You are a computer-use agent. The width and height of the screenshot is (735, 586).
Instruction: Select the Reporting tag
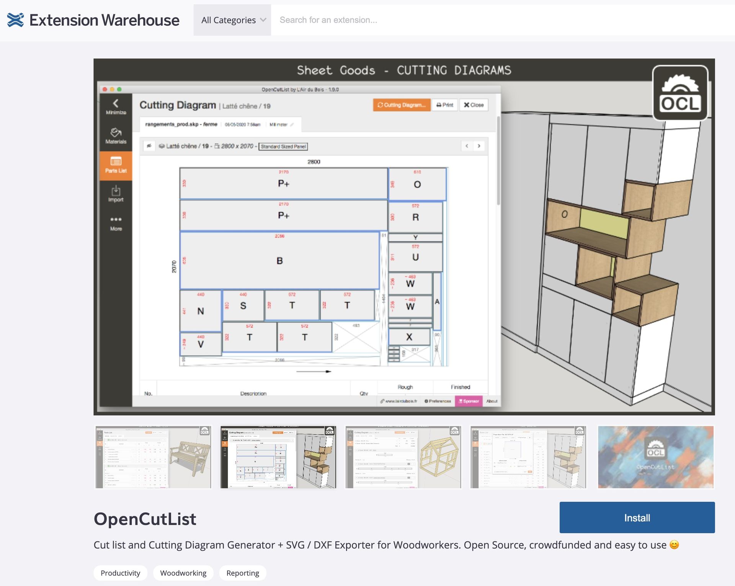point(242,573)
